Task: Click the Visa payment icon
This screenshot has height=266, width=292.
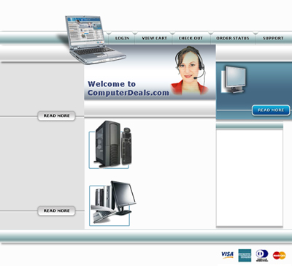Action: click(x=227, y=255)
